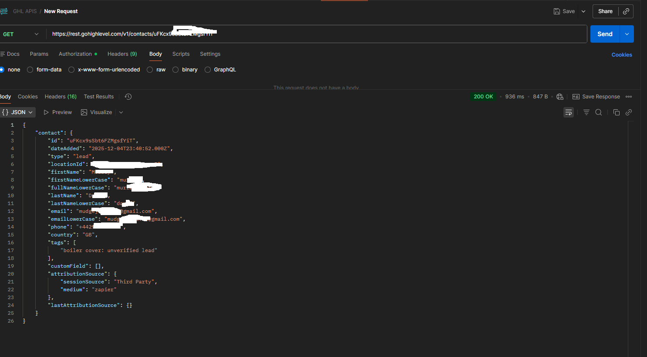Open the Save options dropdown arrow
This screenshot has width=647, height=357.
click(583, 11)
